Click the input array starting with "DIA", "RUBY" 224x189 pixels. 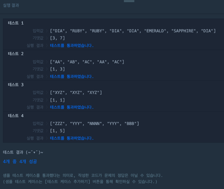(133, 31)
